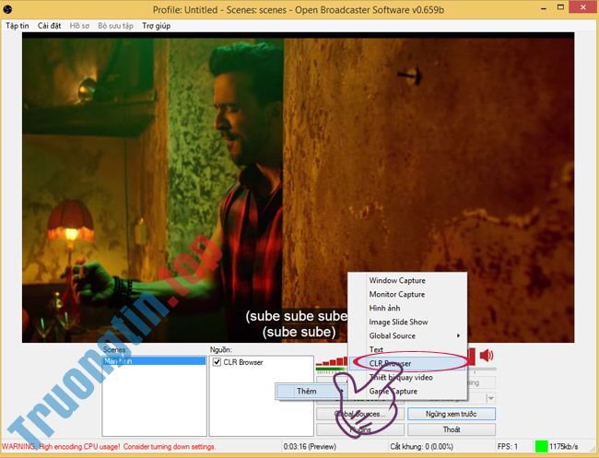Click the Cắt khung dropped frames status
Viewport: 599px width, 458px height.
(x=421, y=446)
